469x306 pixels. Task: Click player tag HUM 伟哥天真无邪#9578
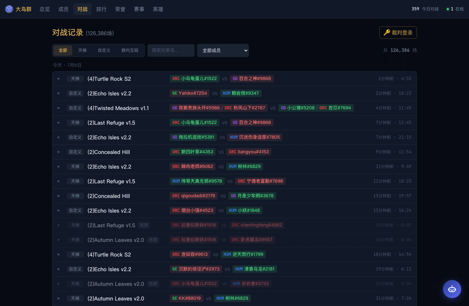tap(197, 181)
